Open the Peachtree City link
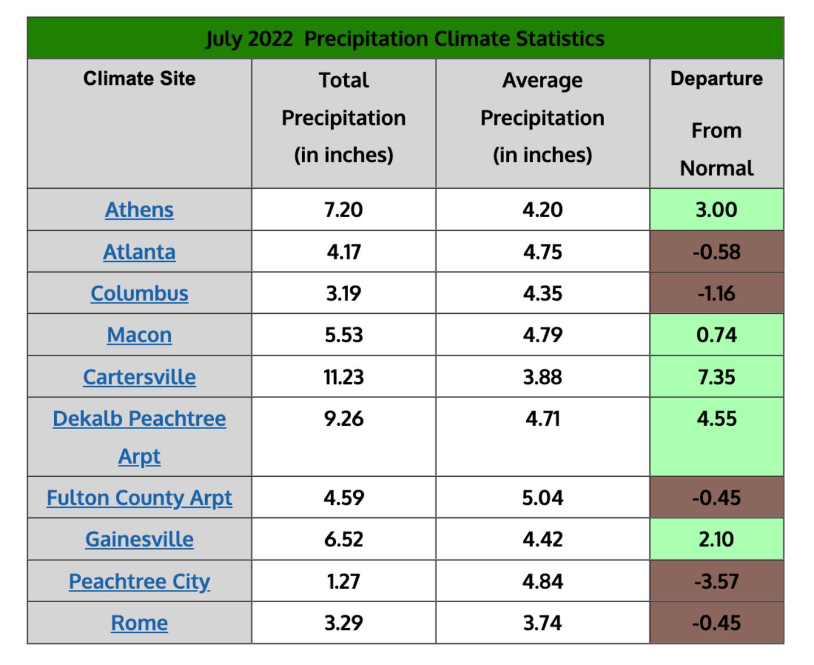This screenshot has width=814, height=665. pyautogui.click(x=139, y=581)
